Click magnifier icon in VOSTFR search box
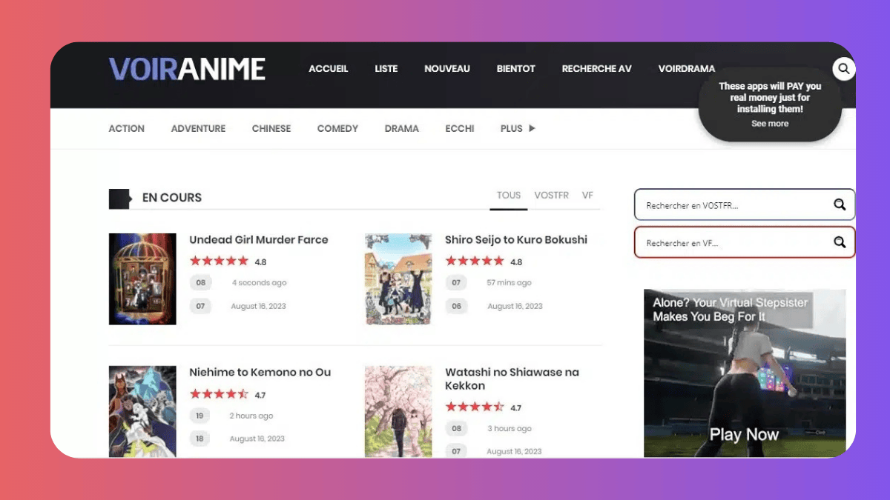Screen dimensions: 890x500 (x=840, y=204)
